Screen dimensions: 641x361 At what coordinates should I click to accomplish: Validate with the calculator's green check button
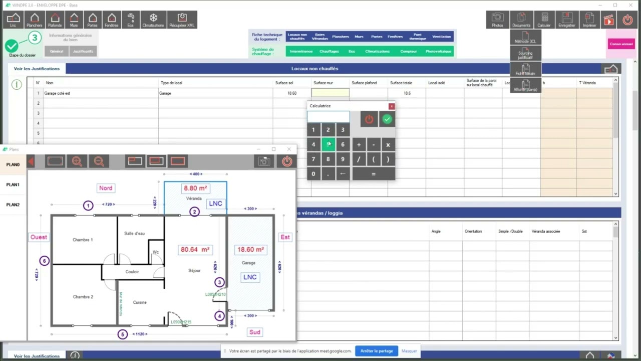[x=387, y=119]
